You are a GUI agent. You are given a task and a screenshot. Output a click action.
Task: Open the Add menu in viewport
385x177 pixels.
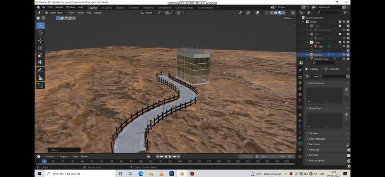[x=89, y=13]
